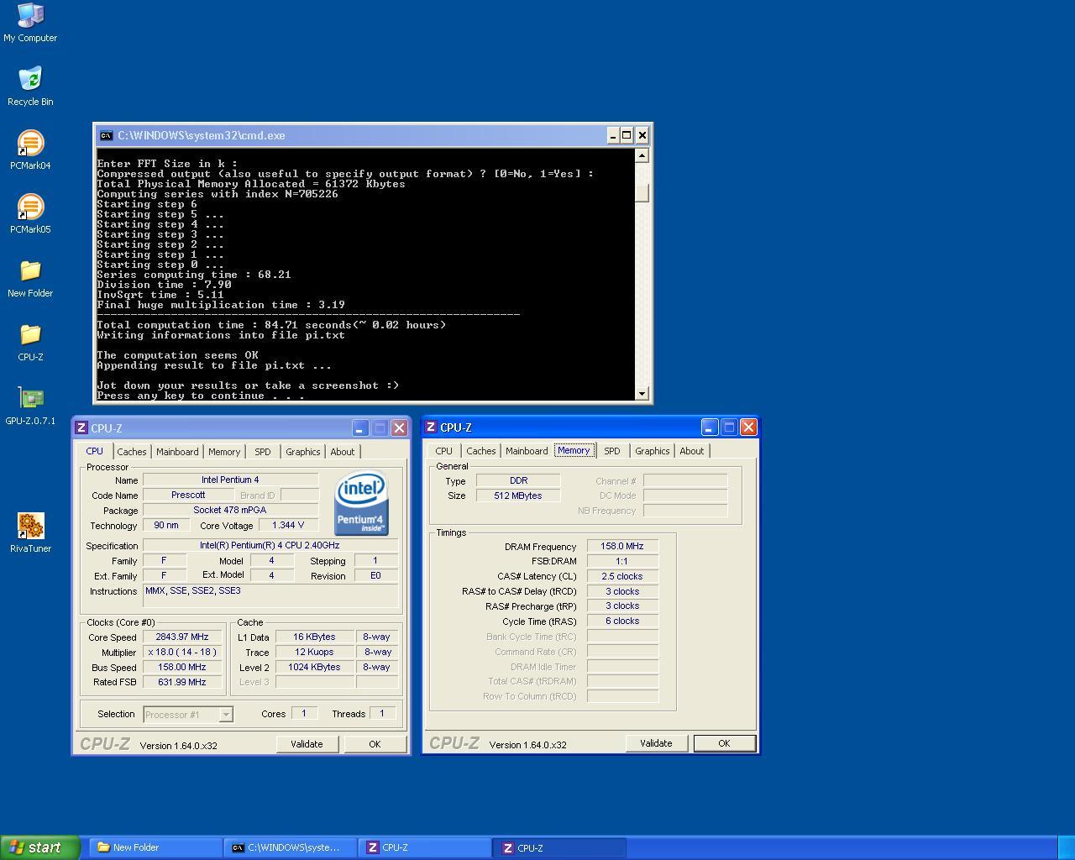Viewport: 1075px width, 860px height.
Task: Open About tab in left CPU-Z window
Action: point(342,452)
